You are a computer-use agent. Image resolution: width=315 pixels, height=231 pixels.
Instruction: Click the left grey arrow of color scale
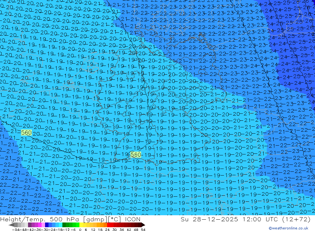[x=11, y=225]
